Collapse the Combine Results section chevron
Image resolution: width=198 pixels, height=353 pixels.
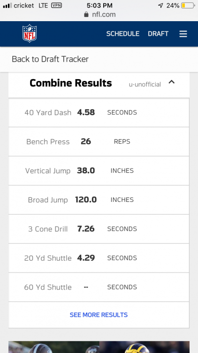coord(172,82)
